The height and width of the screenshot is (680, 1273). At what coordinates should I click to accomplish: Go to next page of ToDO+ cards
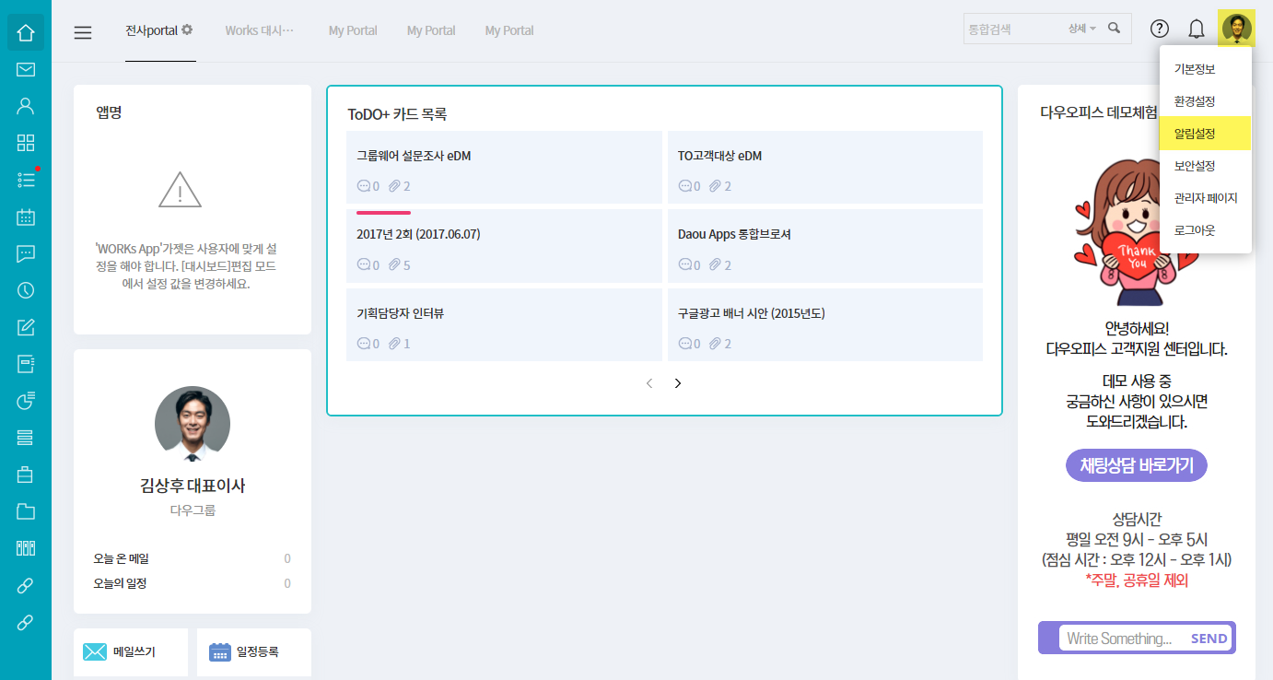[678, 383]
